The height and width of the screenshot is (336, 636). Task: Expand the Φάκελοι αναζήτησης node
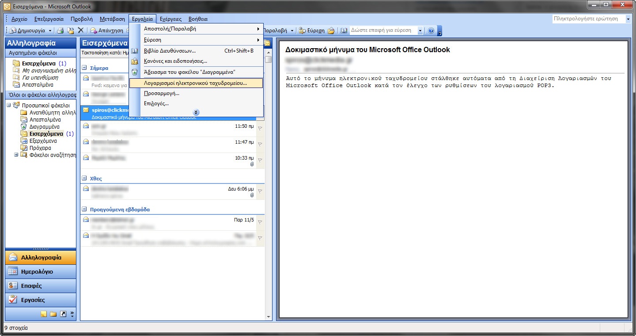coord(16,155)
